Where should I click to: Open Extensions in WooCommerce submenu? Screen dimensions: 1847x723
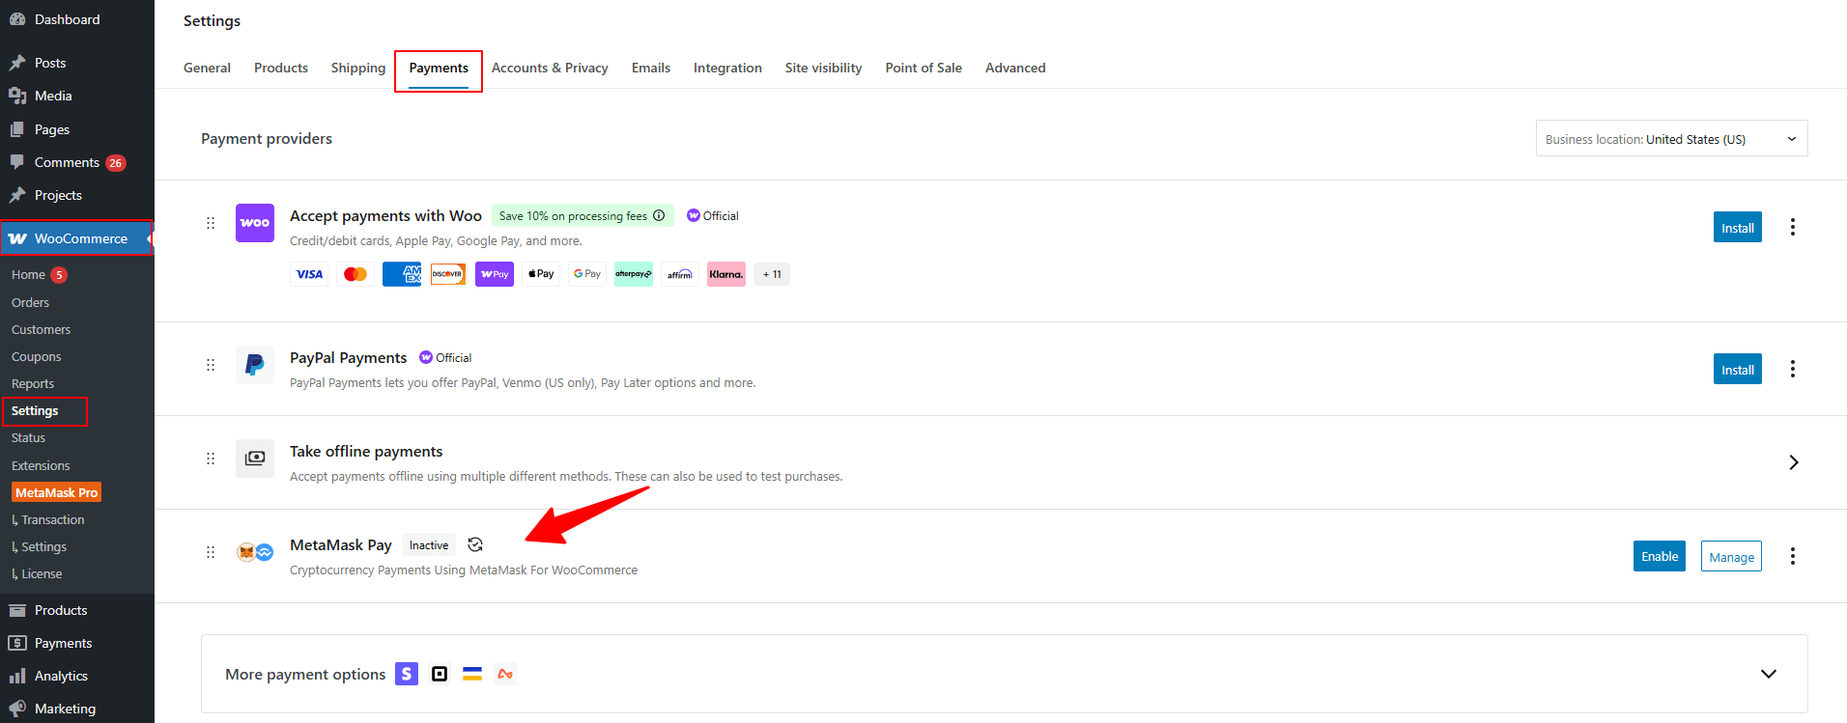click(x=41, y=465)
